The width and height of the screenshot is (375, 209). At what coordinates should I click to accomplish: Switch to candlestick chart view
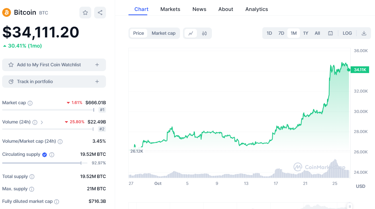point(204,33)
